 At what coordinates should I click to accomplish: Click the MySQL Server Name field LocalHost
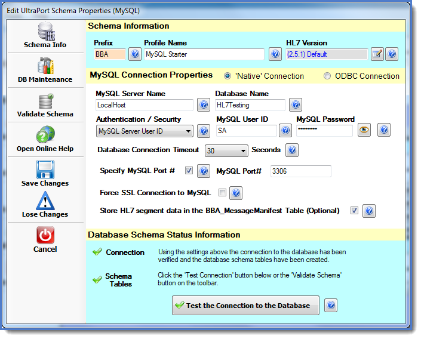145,105
